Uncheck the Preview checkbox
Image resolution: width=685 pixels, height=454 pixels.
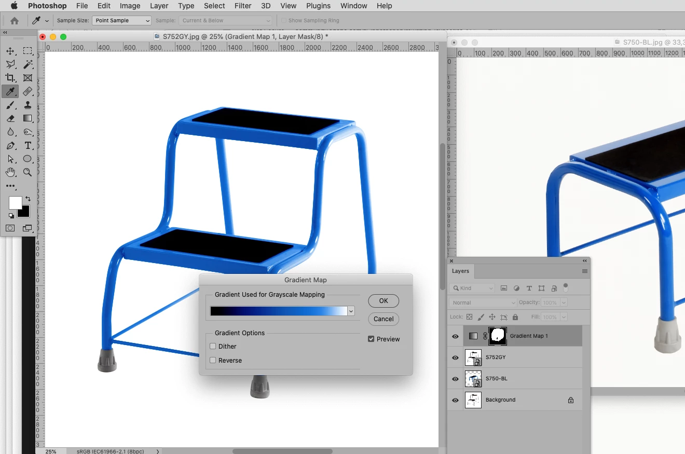(371, 339)
